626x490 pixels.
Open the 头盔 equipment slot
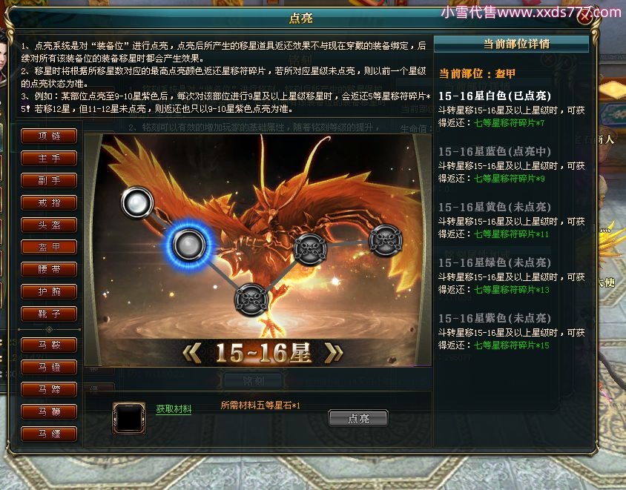(x=49, y=225)
